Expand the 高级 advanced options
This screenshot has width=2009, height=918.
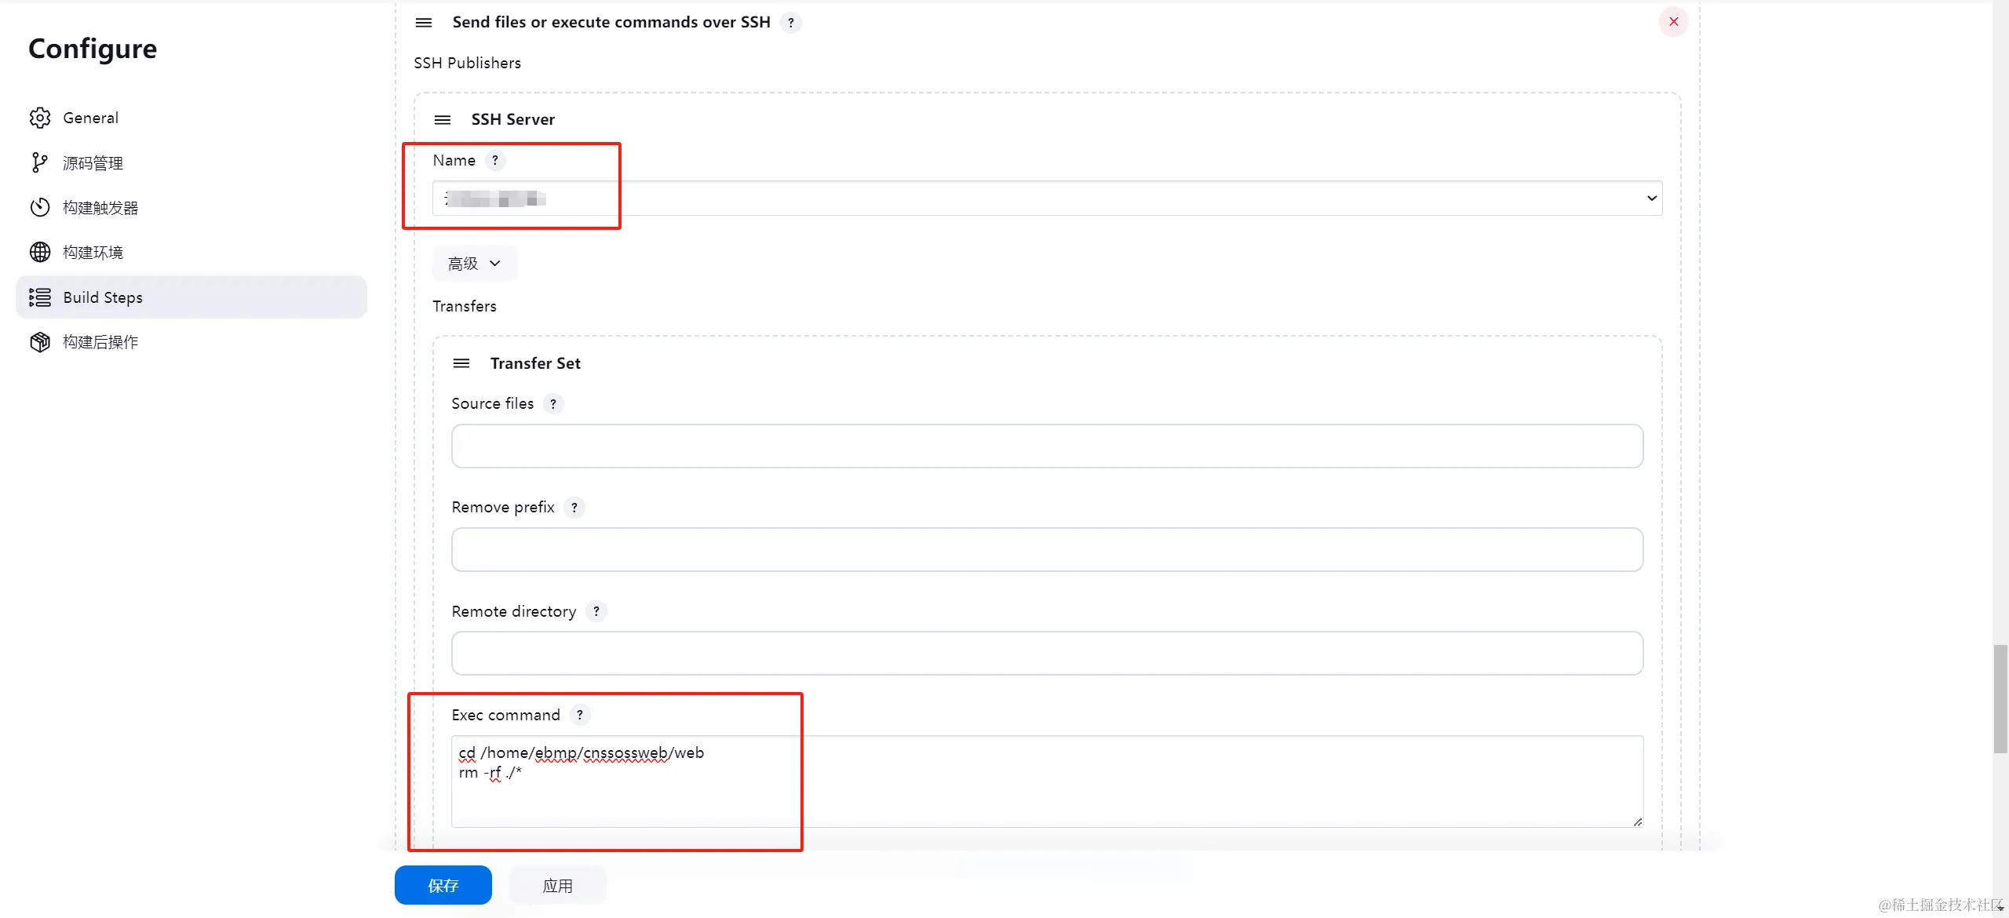coord(474,264)
